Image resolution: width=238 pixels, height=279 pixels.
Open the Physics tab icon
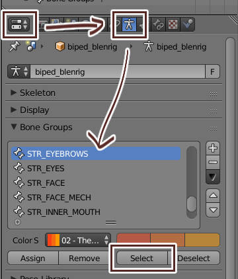pos(188,24)
